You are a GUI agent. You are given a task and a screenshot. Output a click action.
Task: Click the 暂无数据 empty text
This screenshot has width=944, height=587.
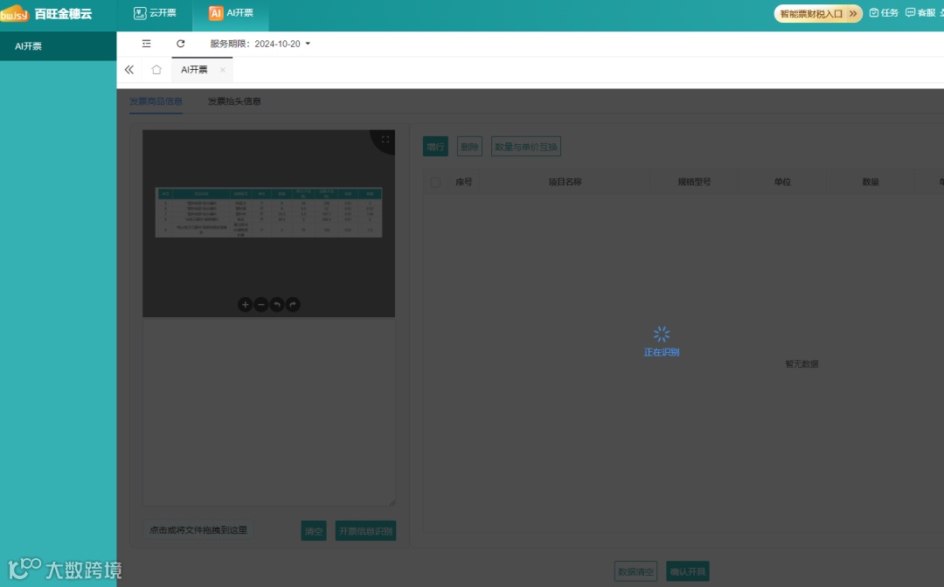(x=802, y=364)
